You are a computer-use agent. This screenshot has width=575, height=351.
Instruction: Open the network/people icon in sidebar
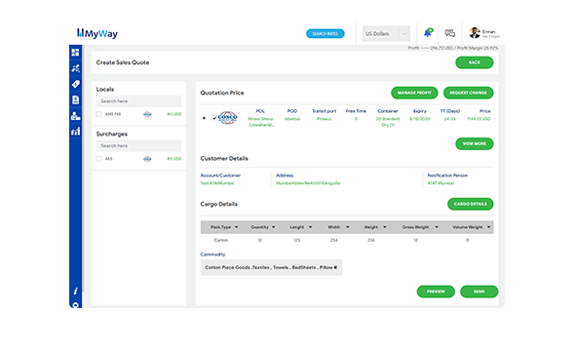75,68
